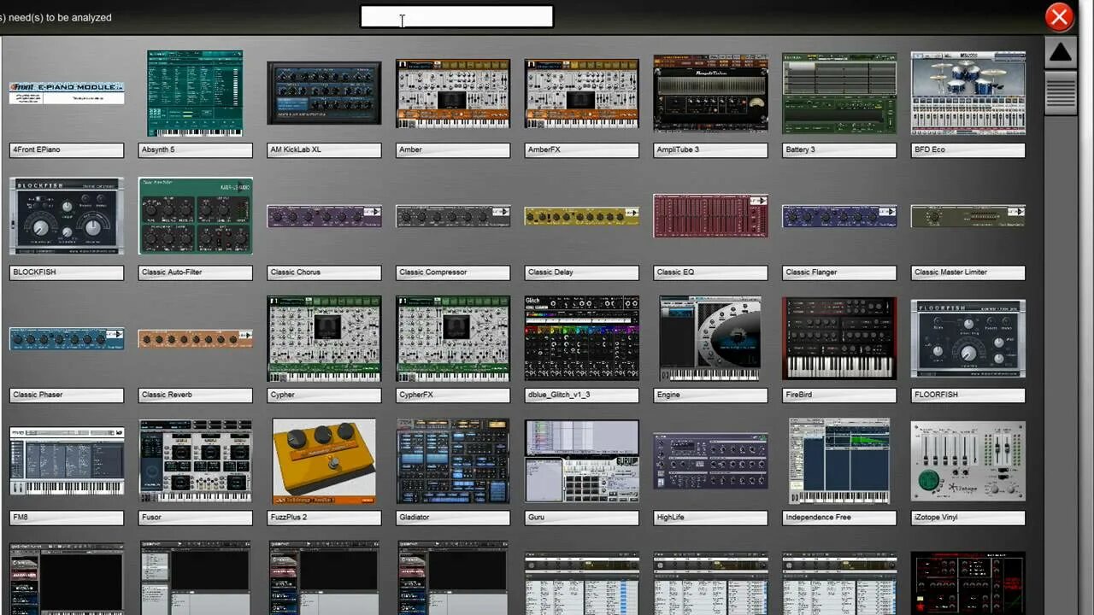
Task: Click the FireBird name label
Action: tap(839, 395)
